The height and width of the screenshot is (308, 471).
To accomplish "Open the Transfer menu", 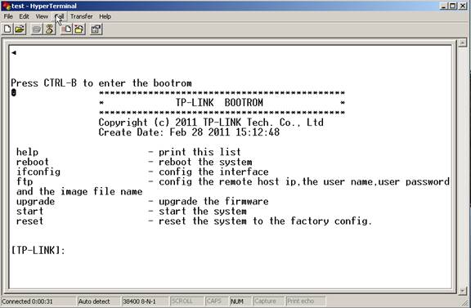I will pos(82,16).
